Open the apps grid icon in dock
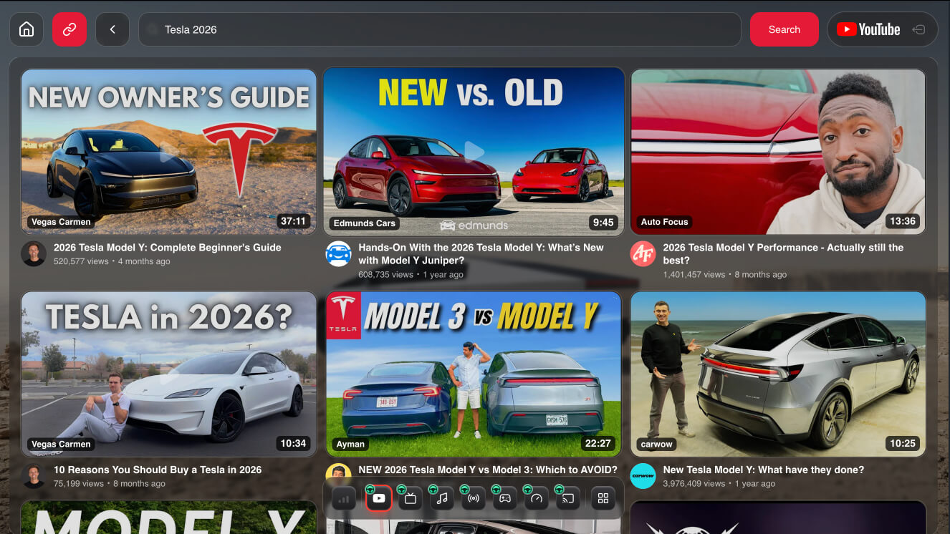The width and height of the screenshot is (950, 534). (603, 498)
